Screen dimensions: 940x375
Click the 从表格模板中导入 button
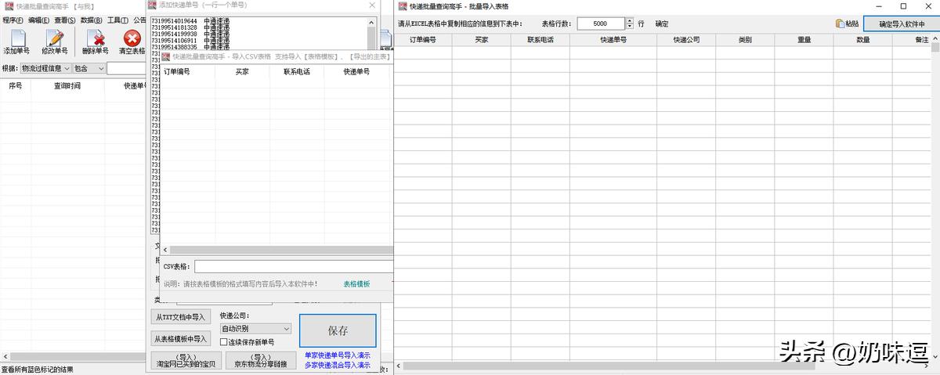pos(180,339)
